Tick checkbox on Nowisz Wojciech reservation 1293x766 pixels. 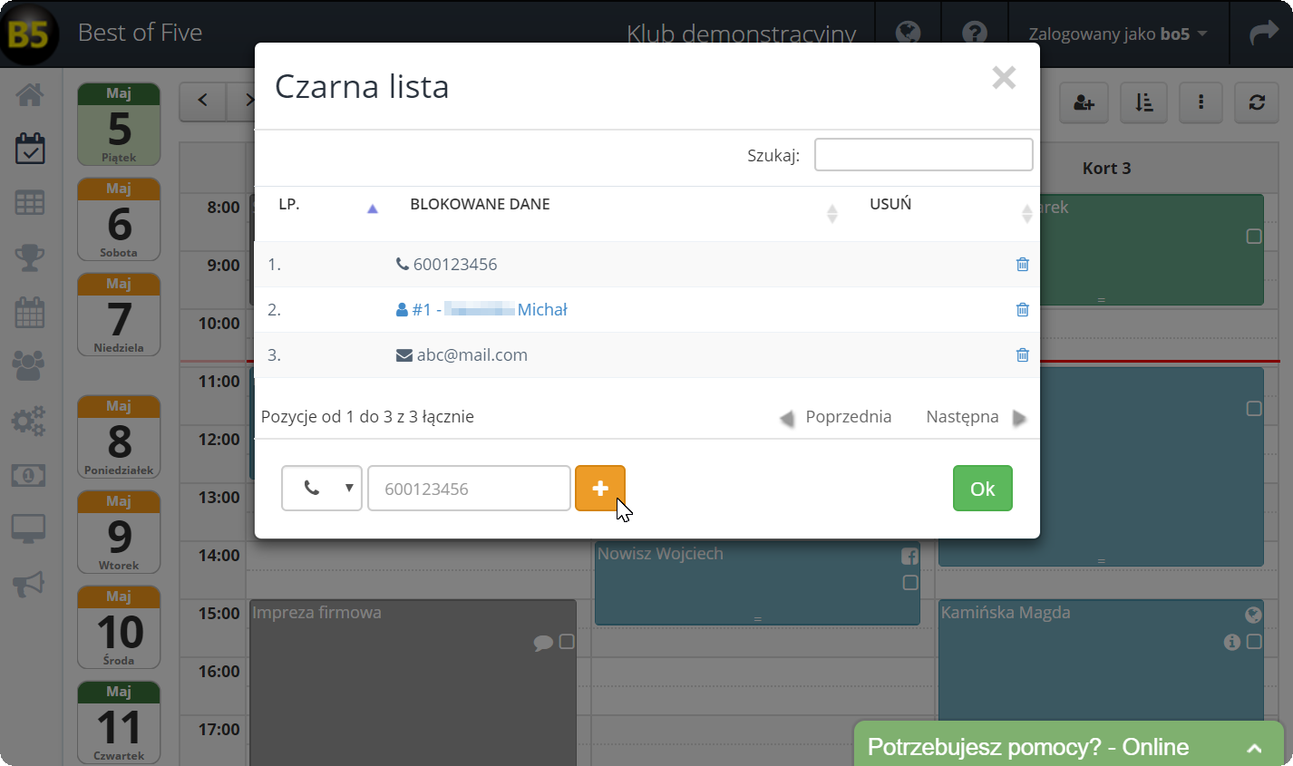pyautogui.click(x=910, y=583)
